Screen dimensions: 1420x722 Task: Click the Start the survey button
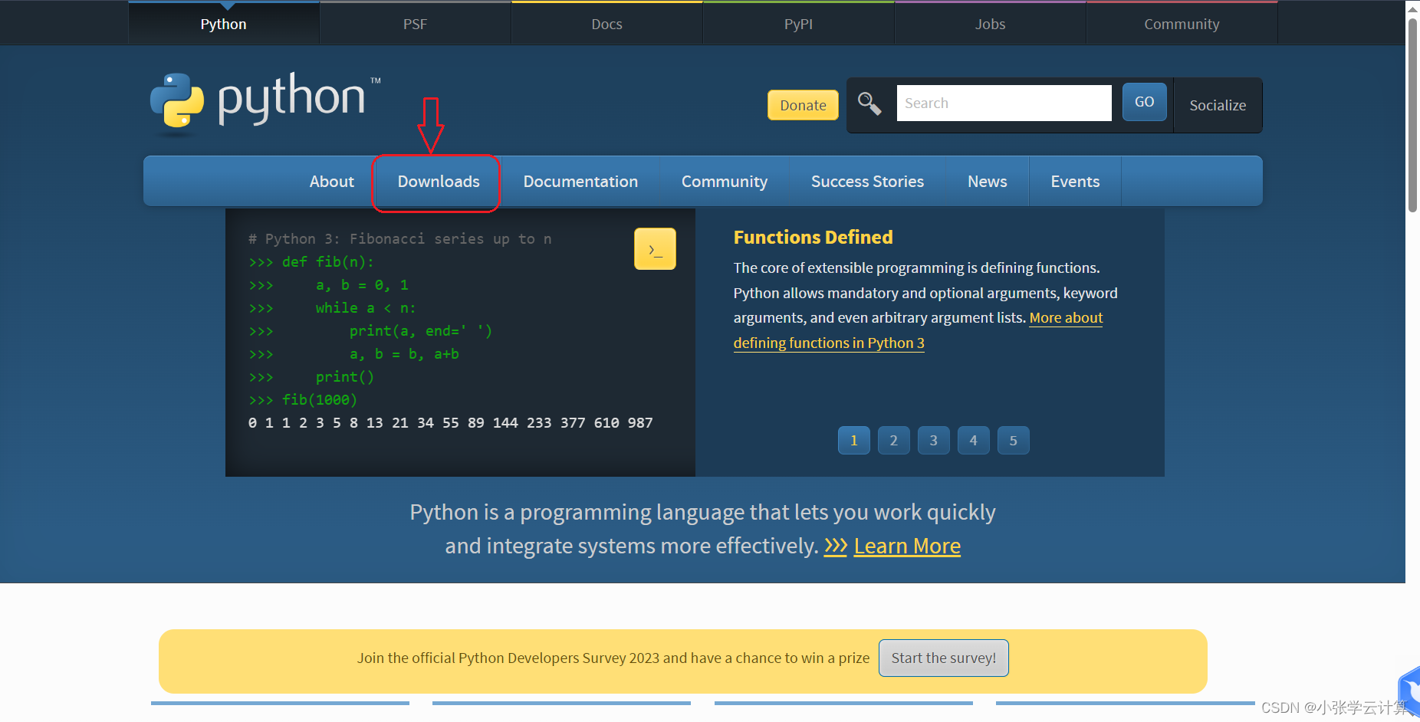pyautogui.click(x=943, y=658)
